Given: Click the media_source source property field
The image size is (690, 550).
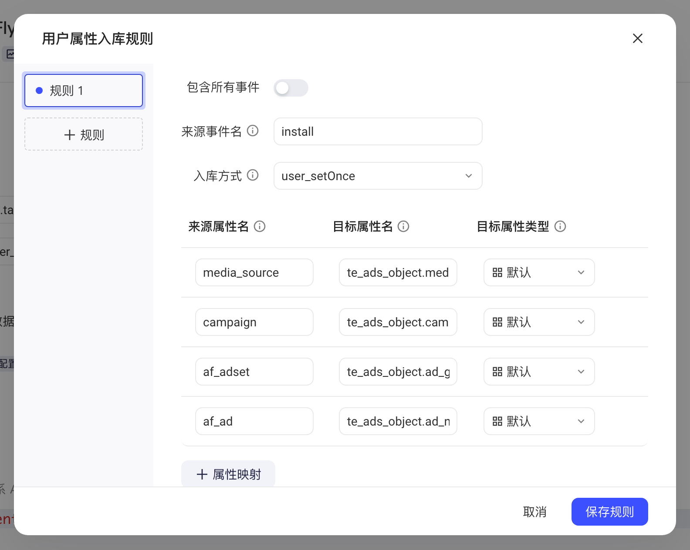Looking at the screenshot, I should point(254,272).
